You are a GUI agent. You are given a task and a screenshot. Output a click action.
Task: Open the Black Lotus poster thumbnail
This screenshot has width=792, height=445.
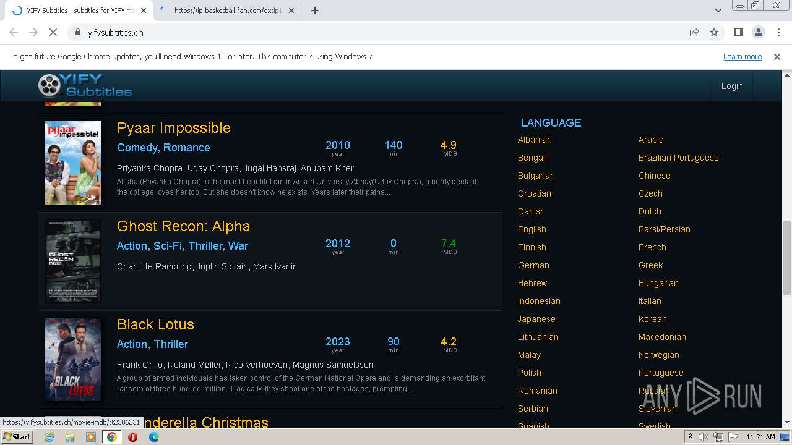pyautogui.click(x=73, y=359)
